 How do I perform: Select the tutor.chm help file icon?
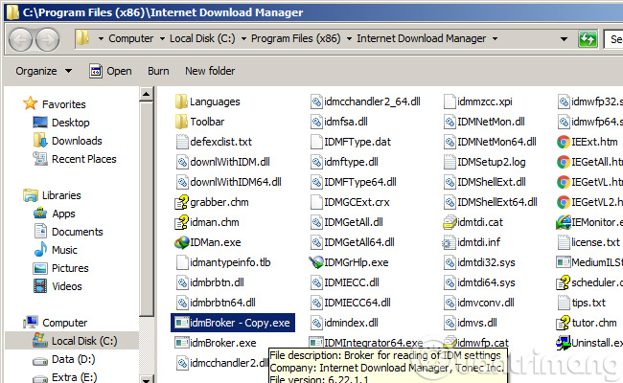pos(563,323)
